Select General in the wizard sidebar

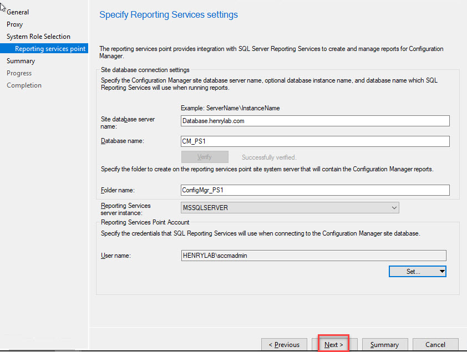coord(18,12)
